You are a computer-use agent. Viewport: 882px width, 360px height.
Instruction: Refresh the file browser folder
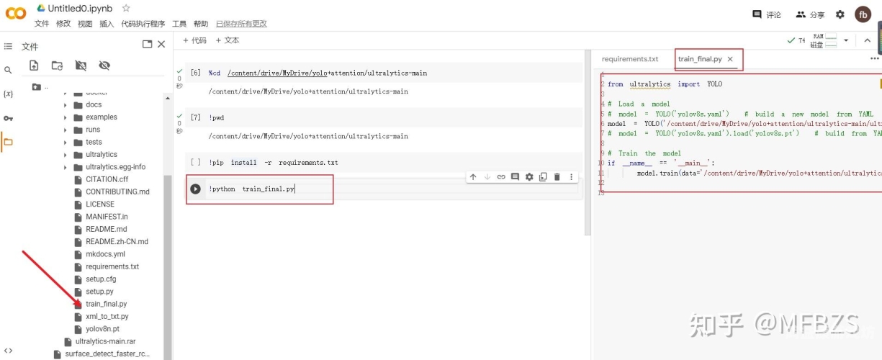click(x=57, y=66)
